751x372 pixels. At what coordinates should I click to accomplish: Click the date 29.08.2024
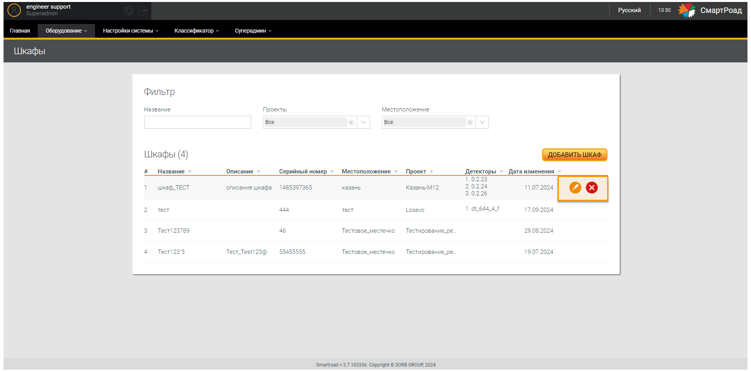click(x=539, y=231)
